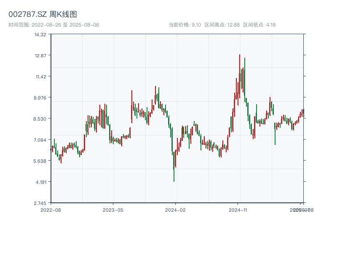337x253 pixels.
Task: Click the tallest red candle at the 12.88 peak
Action: click(x=240, y=75)
